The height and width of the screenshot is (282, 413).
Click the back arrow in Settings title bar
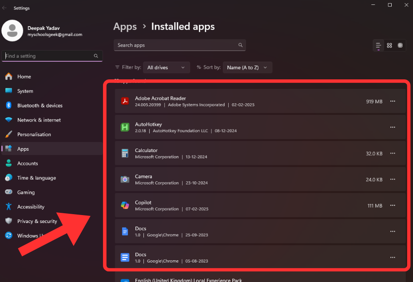(4, 8)
